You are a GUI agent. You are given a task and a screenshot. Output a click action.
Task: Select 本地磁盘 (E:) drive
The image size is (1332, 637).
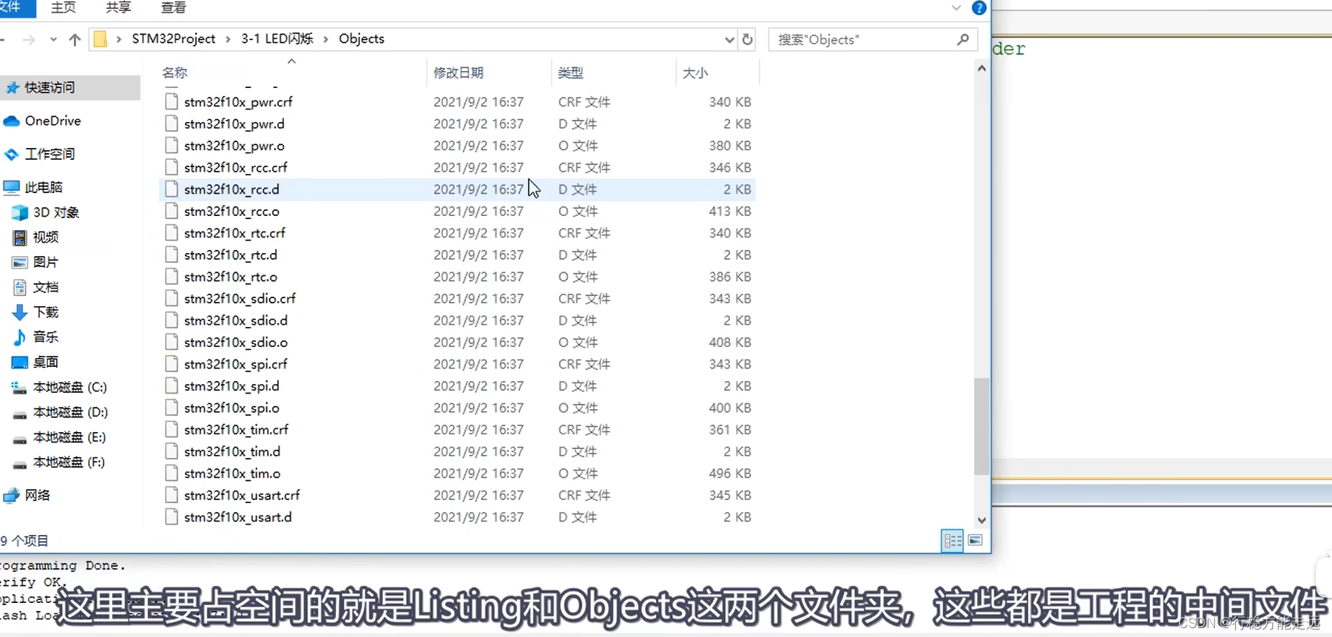click(x=70, y=437)
